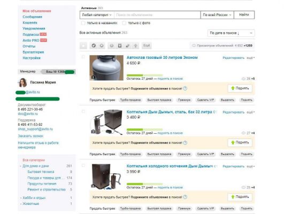292x214 pixels.
Task: Click Редактировать for Коптильня сталь бак listing
Action: click(234, 112)
